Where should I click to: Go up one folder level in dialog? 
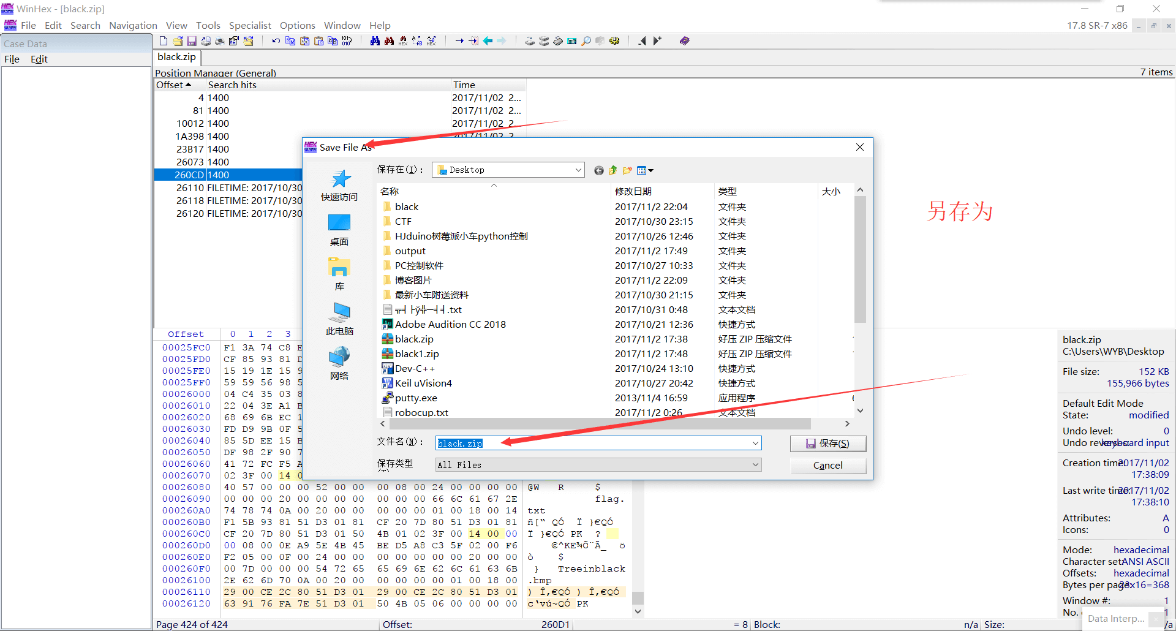[613, 170]
